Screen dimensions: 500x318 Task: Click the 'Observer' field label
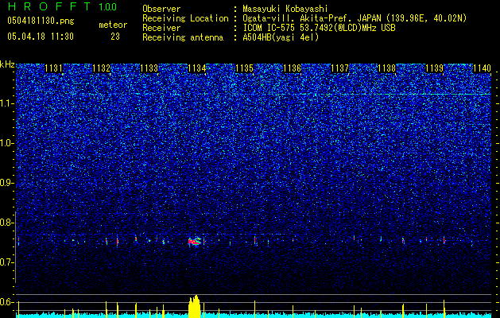tap(161, 9)
